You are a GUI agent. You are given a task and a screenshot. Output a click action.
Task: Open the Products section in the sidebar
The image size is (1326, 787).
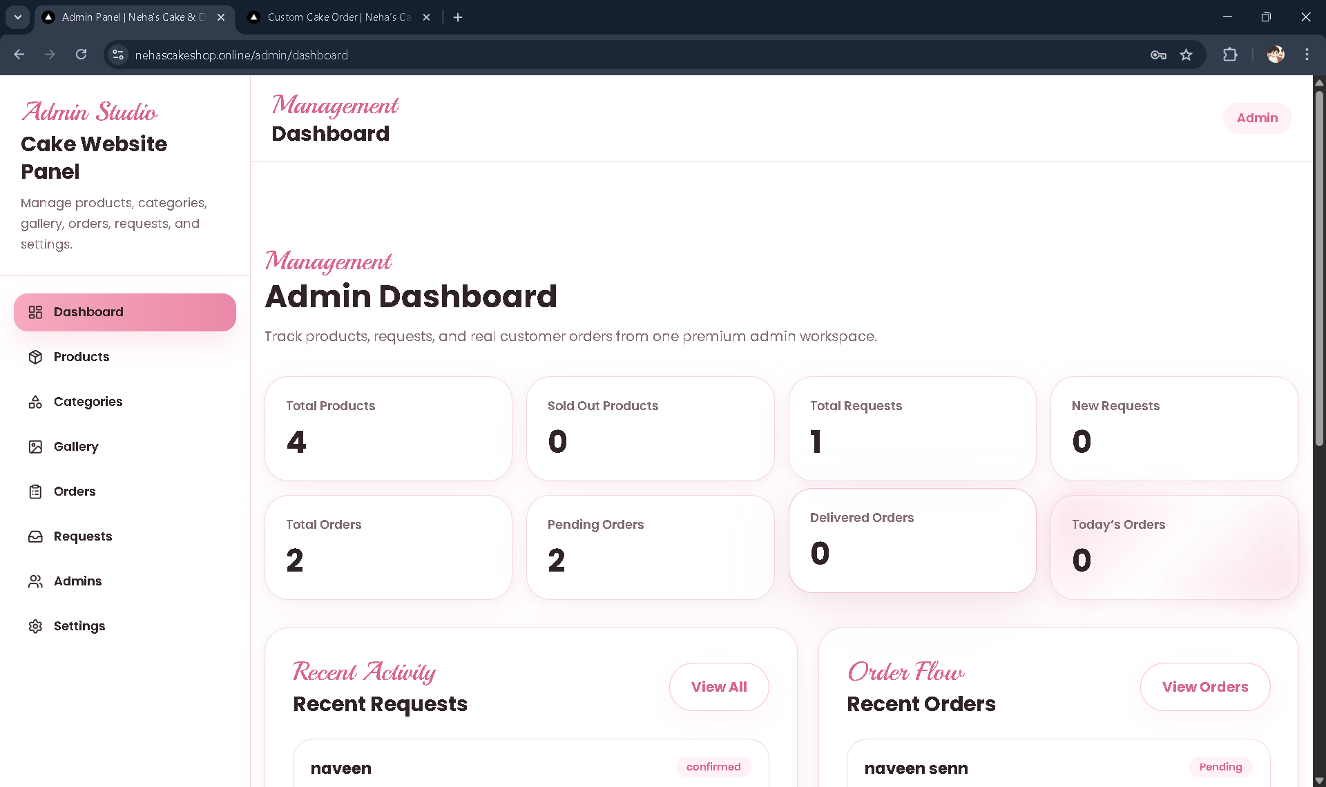81,357
